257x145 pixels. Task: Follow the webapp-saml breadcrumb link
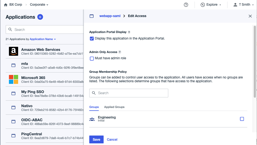tap(110, 16)
